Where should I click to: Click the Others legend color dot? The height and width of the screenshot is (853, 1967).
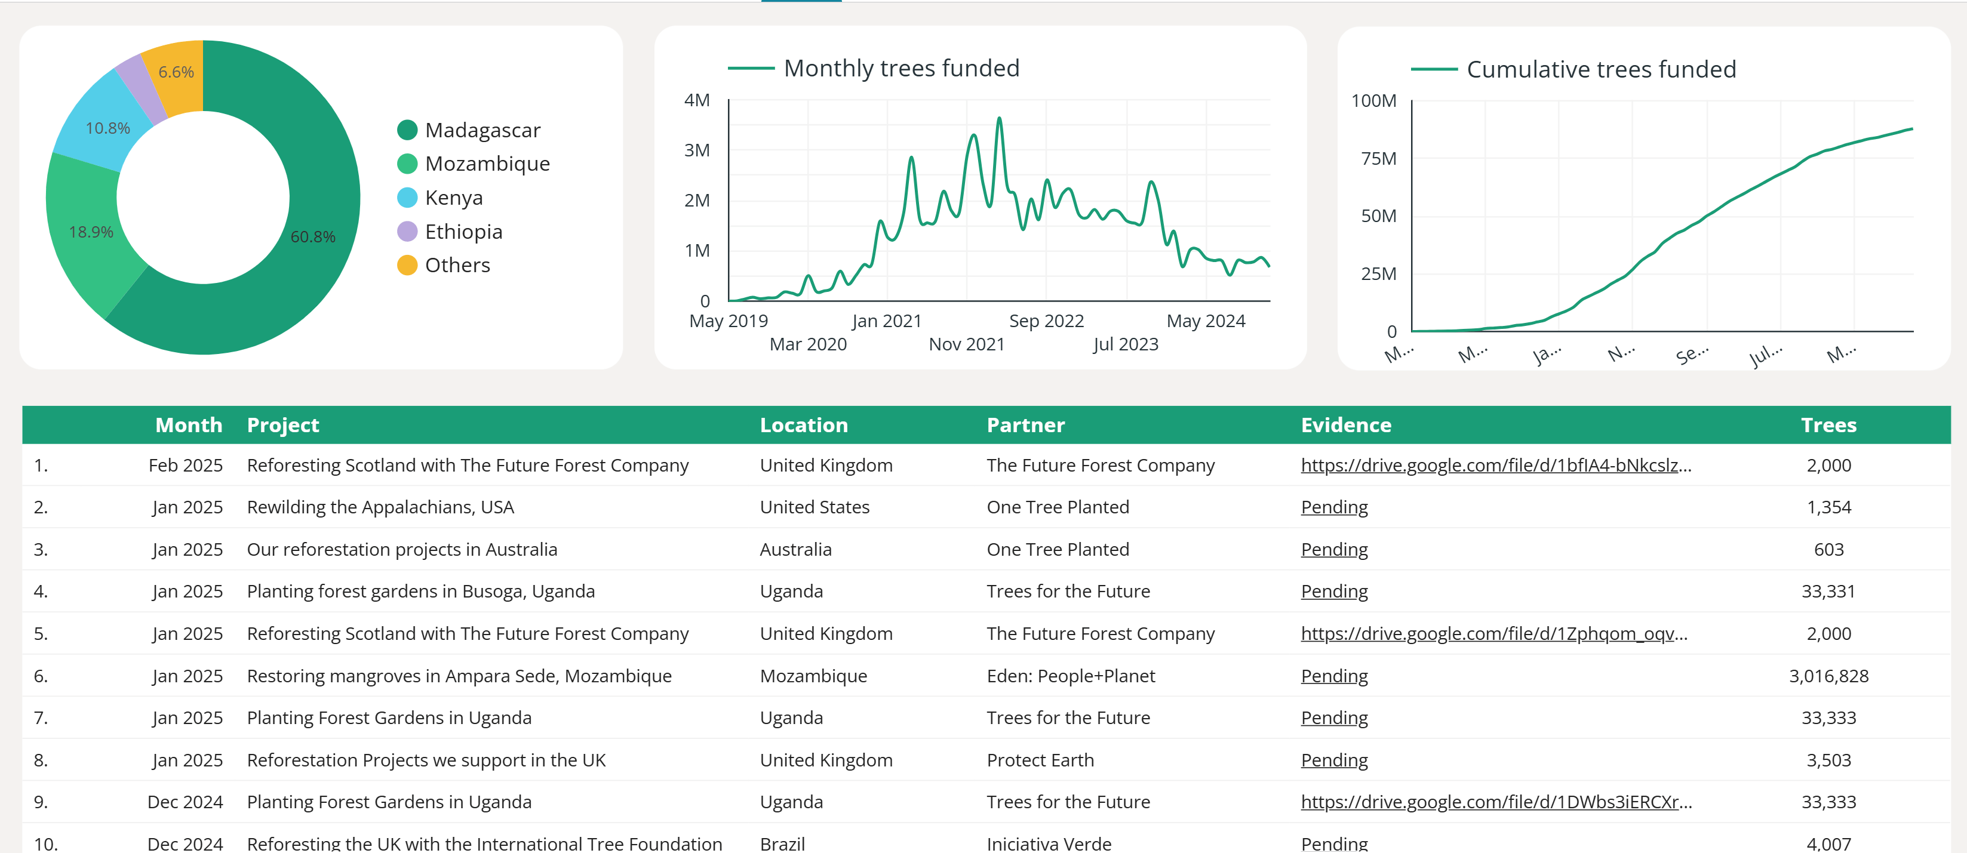pos(407,265)
